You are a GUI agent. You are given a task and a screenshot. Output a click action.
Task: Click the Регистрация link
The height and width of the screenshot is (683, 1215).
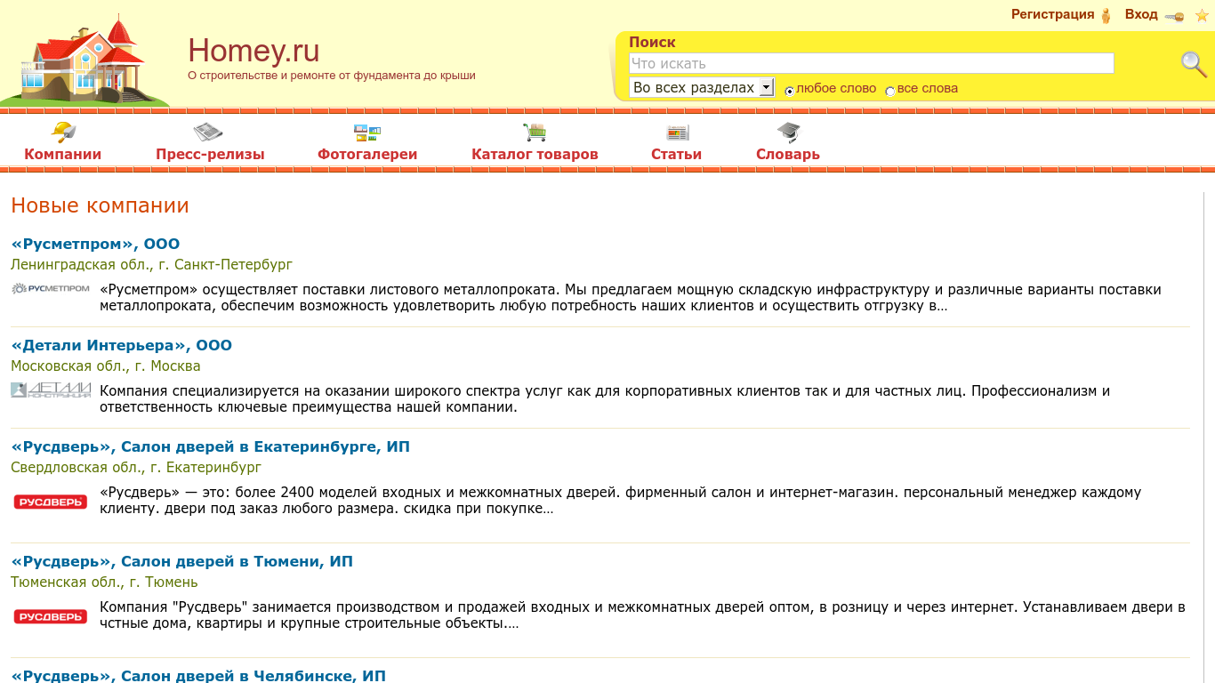[x=1052, y=14]
